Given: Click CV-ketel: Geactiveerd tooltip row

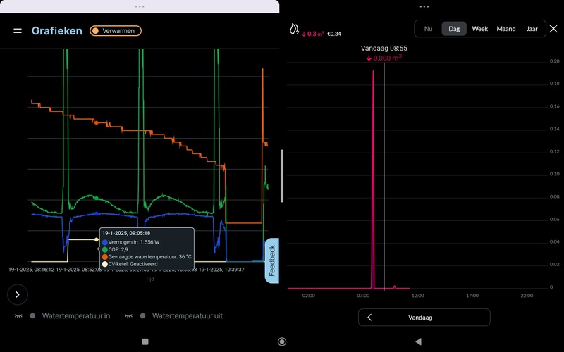Looking at the screenshot, I should [130, 264].
